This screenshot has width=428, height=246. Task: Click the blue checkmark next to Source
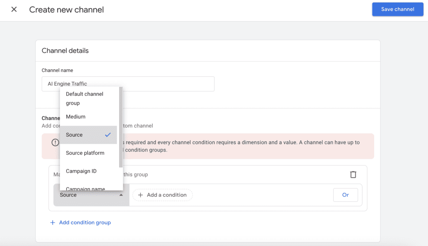pyautogui.click(x=108, y=135)
